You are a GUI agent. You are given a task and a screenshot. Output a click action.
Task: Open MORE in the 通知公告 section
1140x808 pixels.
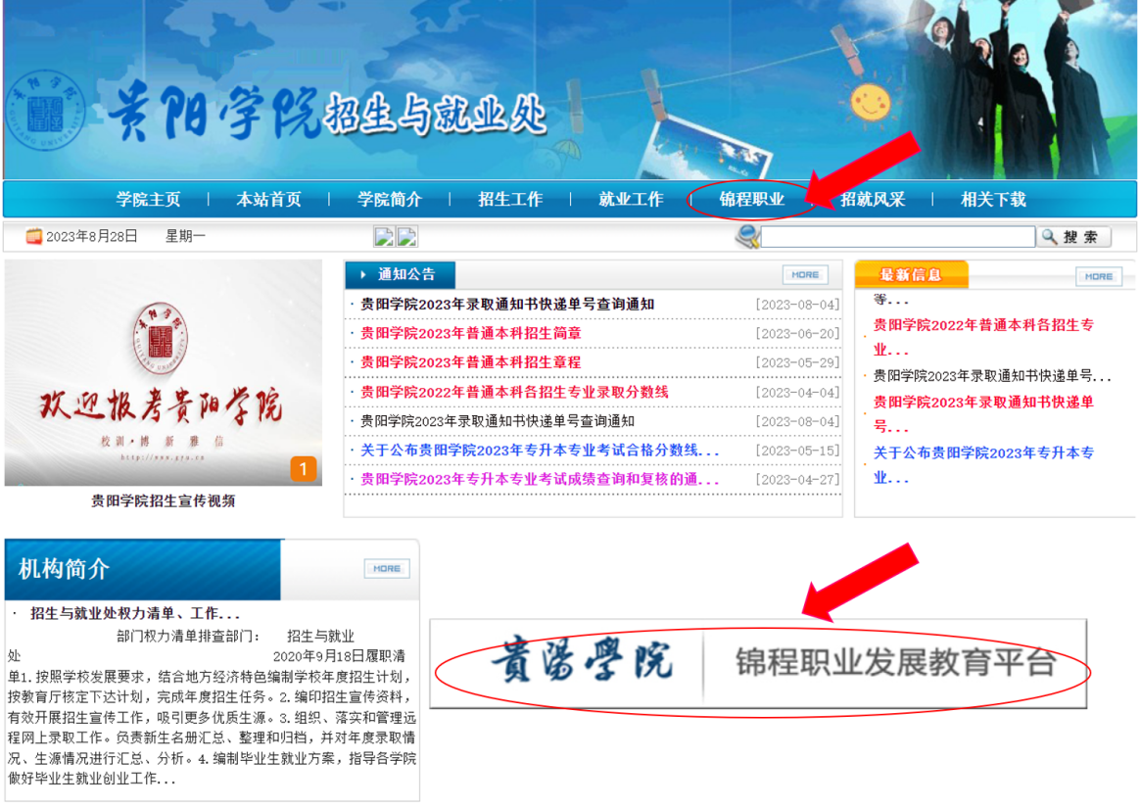coord(805,275)
